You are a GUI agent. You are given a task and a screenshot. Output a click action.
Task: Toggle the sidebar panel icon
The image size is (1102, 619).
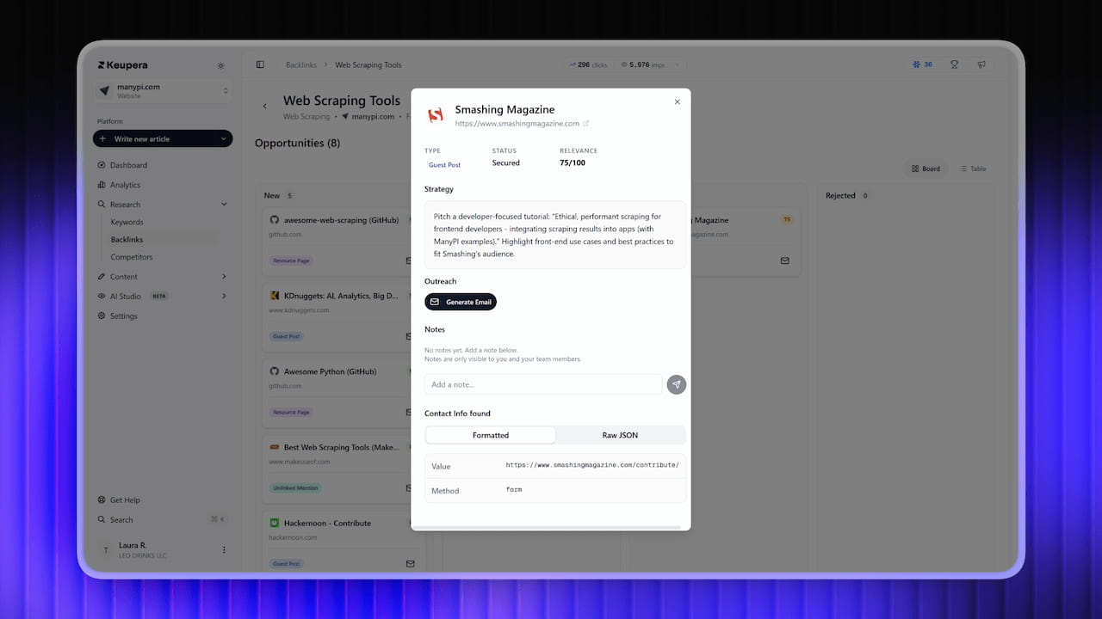coord(260,65)
